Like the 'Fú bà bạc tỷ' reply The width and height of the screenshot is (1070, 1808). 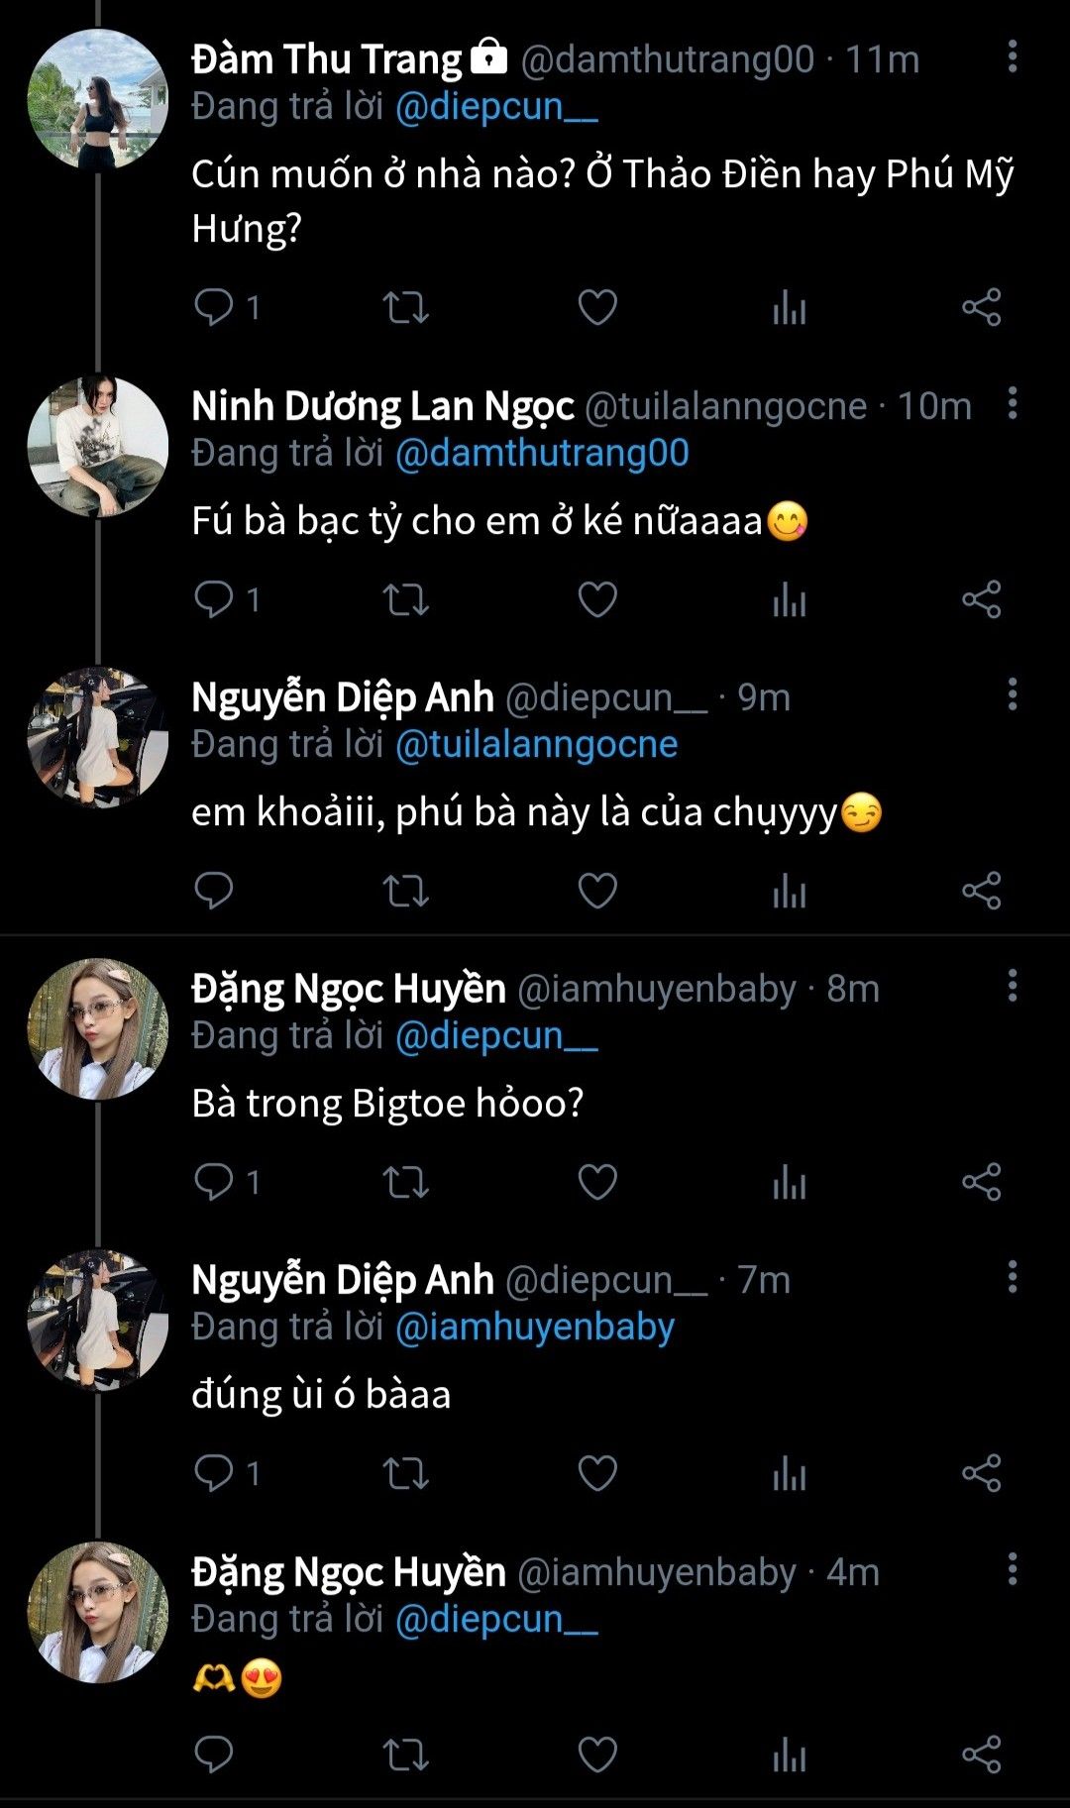[x=597, y=599]
